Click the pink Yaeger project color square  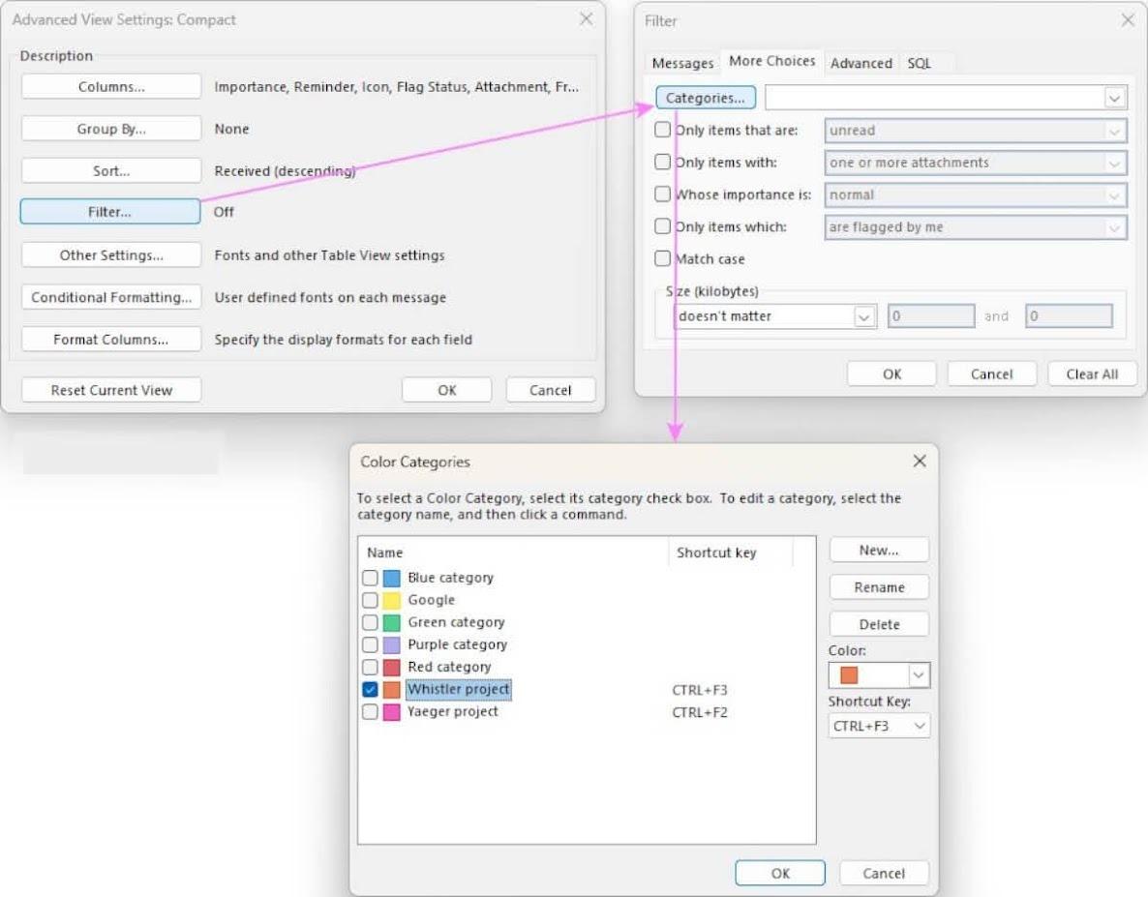pos(392,712)
